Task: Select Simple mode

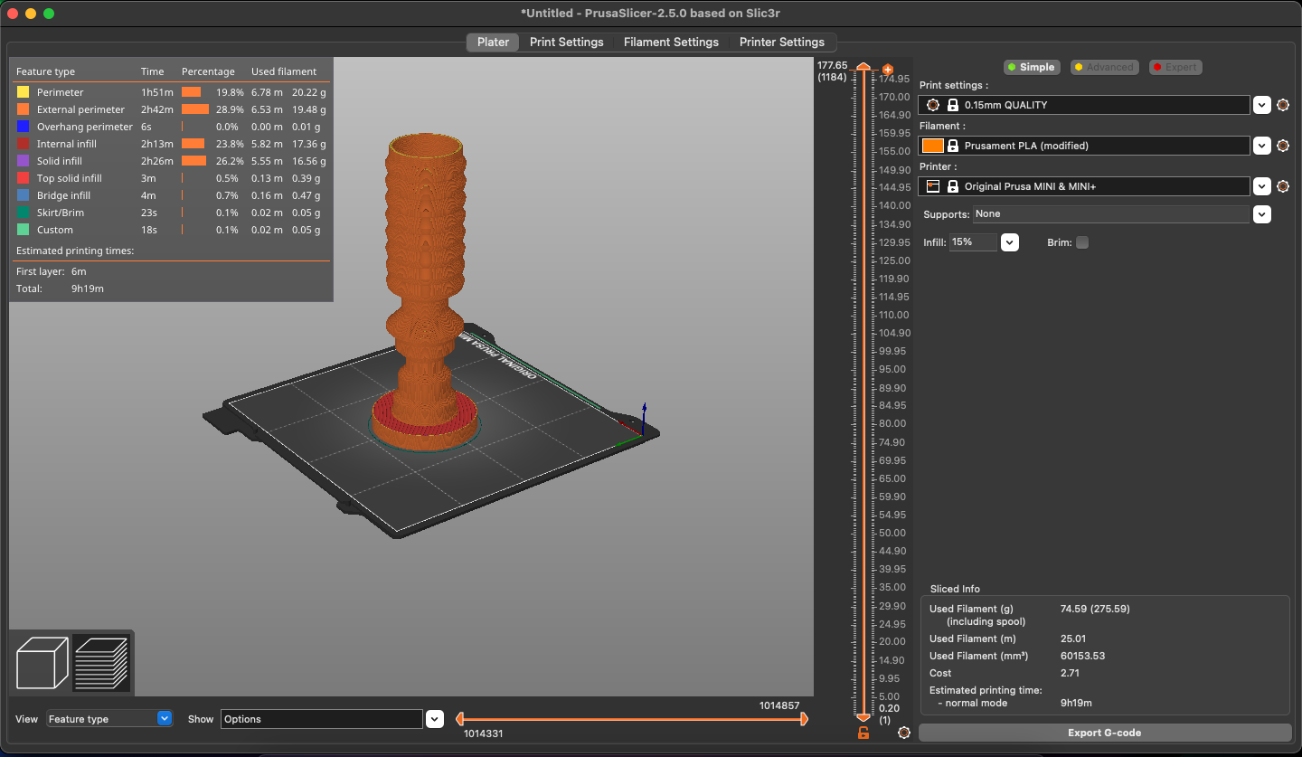Action: pos(1031,67)
